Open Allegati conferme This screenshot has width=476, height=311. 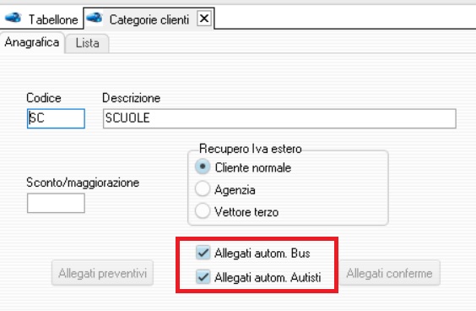click(x=389, y=273)
